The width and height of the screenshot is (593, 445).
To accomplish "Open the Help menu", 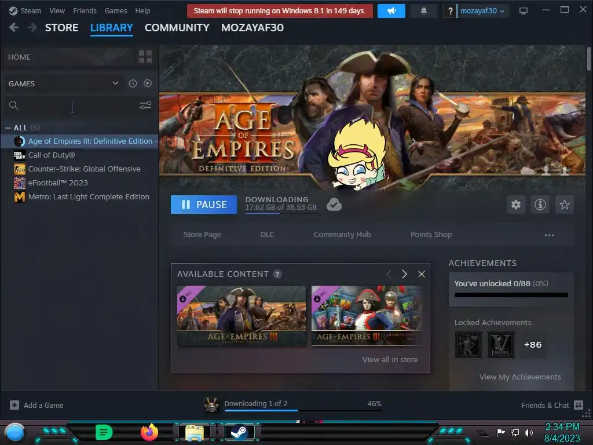I will pyautogui.click(x=142, y=10).
